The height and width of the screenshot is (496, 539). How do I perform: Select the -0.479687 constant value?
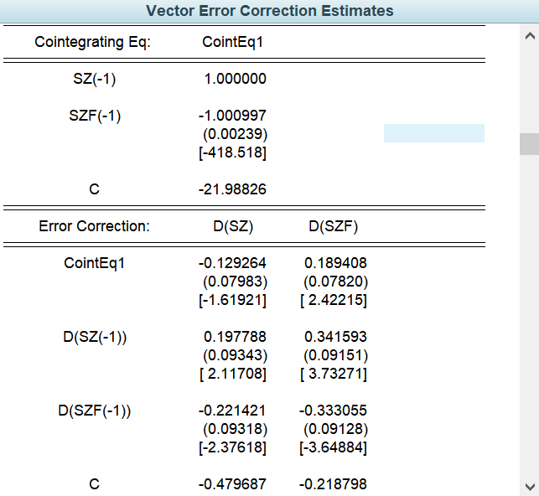(233, 484)
